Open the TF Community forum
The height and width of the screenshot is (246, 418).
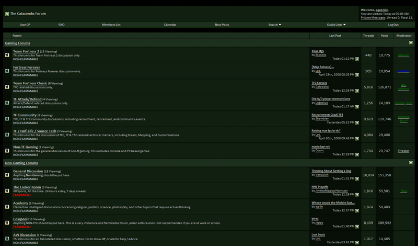(x=25, y=115)
